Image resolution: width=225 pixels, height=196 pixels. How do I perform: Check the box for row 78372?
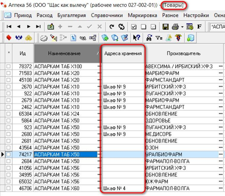(x=8, y=66)
